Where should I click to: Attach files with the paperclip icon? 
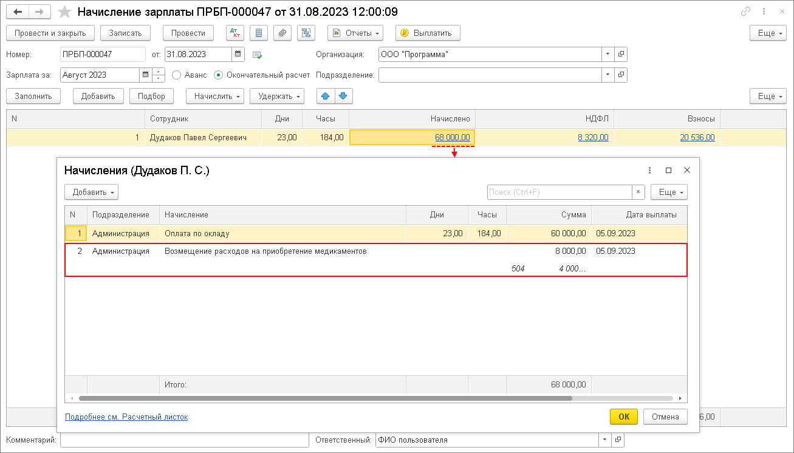click(x=282, y=33)
